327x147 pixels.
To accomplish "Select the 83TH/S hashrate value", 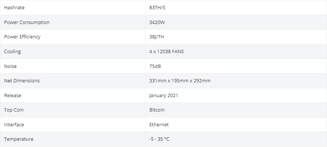I will click(x=157, y=7).
